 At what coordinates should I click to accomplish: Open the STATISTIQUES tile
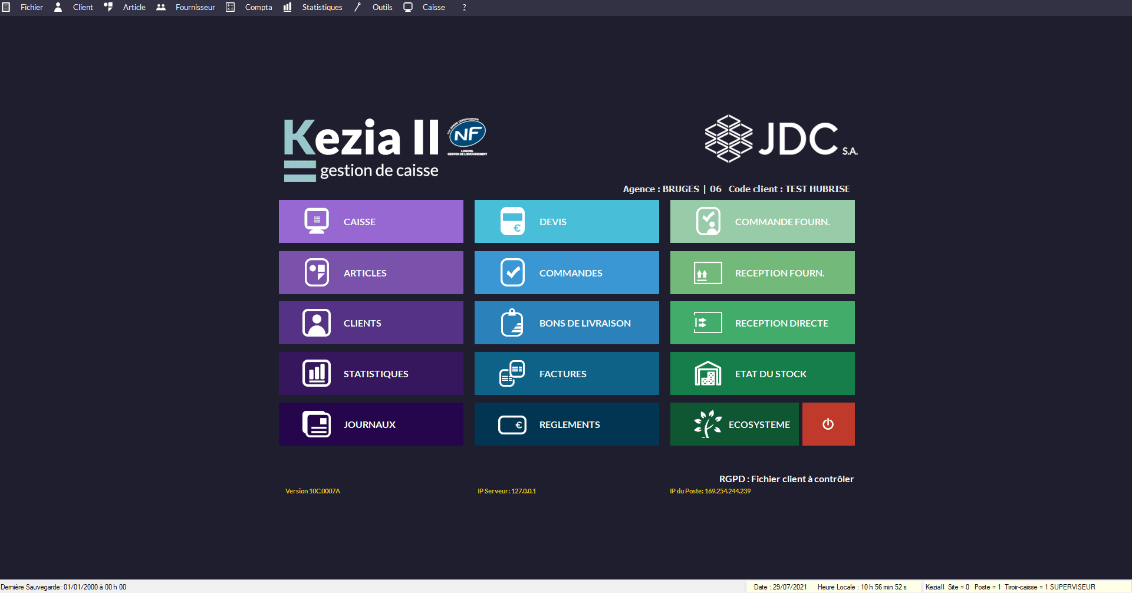click(371, 374)
